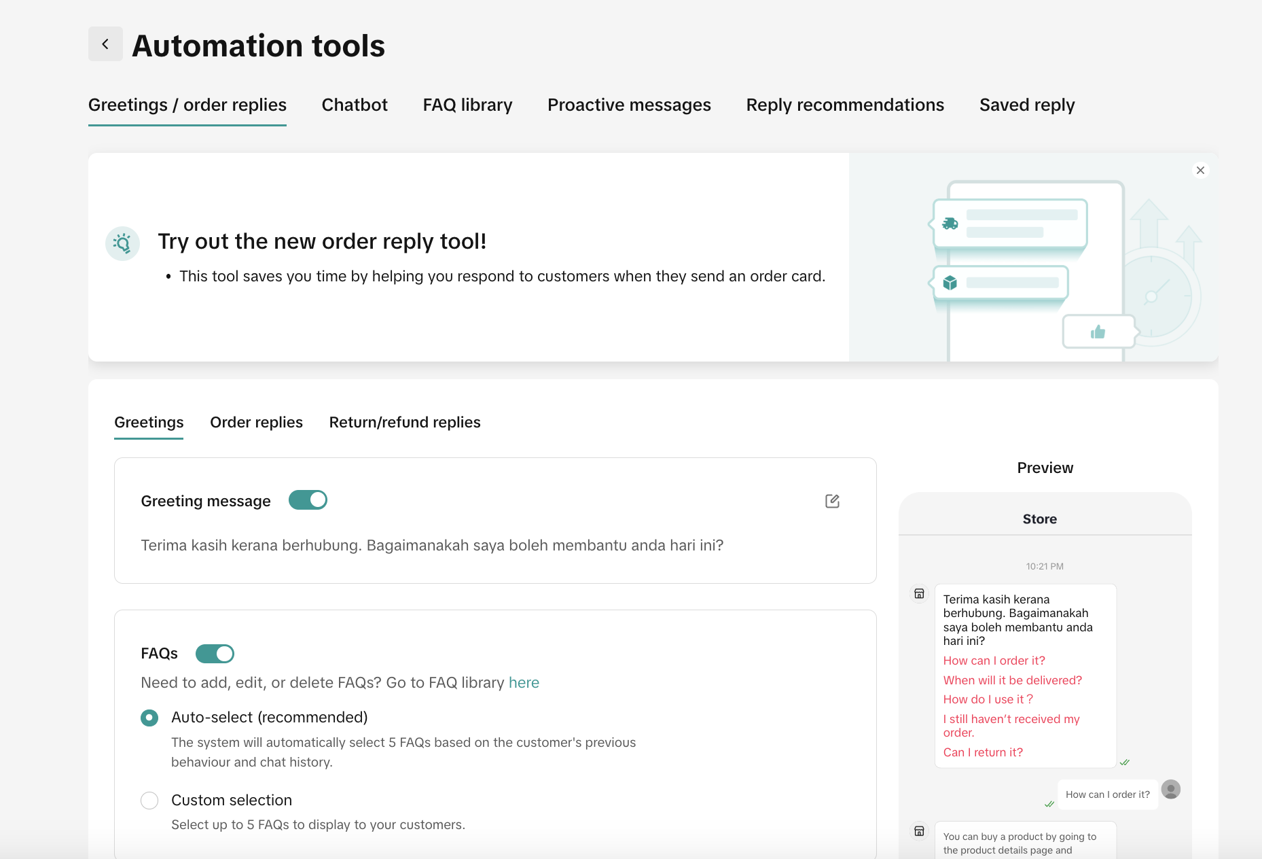Click the thumbs-up icon in banner illustration

tap(1098, 332)
